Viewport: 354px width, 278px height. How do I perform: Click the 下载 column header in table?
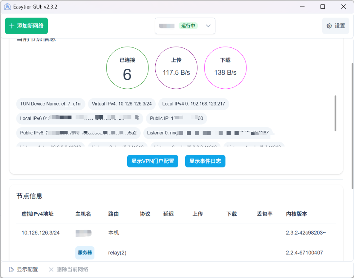click(x=231, y=214)
